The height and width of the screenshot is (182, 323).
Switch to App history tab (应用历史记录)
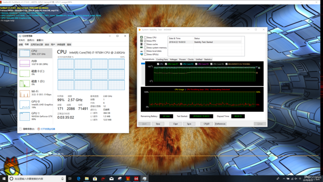[37, 44]
